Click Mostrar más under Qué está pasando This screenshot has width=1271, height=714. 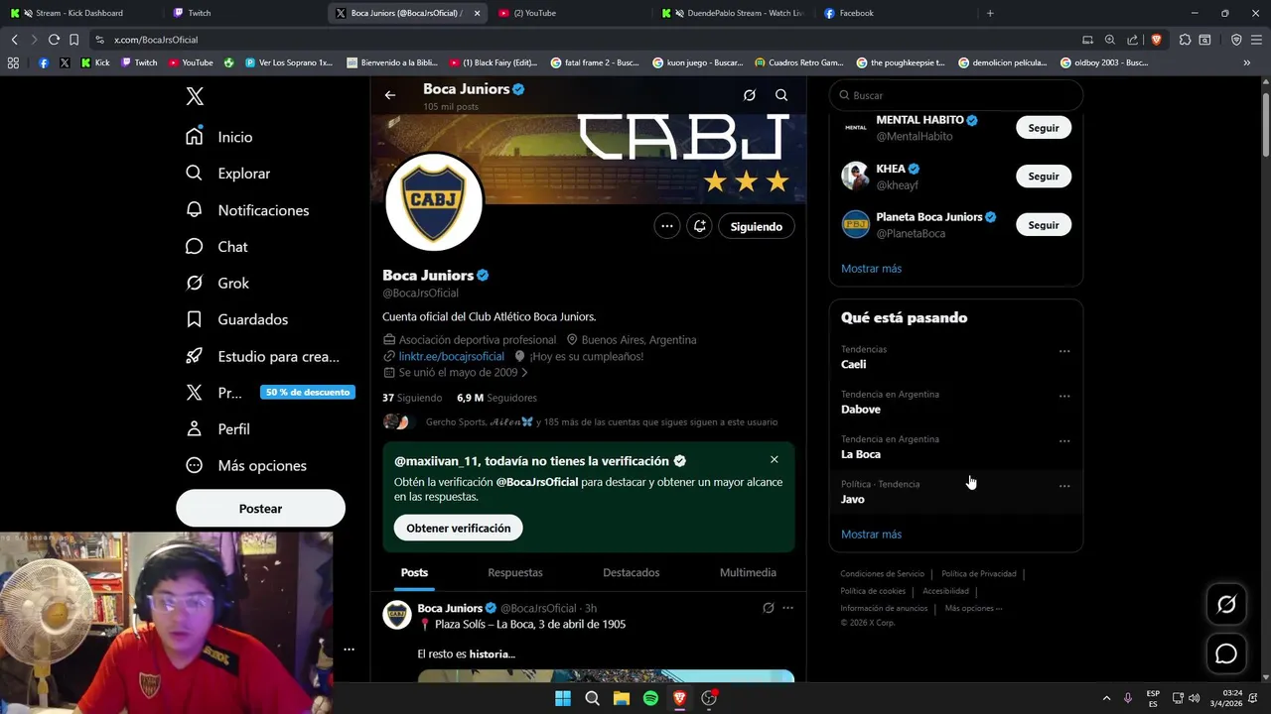pos(872,535)
